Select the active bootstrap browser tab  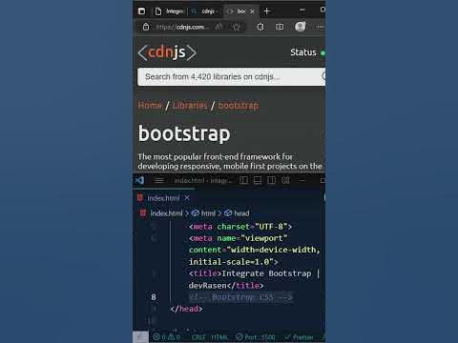tap(237, 11)
